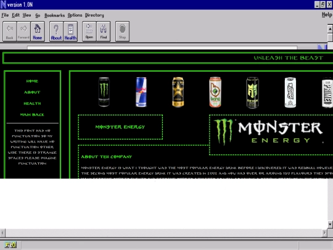Click the horizontal scrollbar right arrow

coord(324,233)
